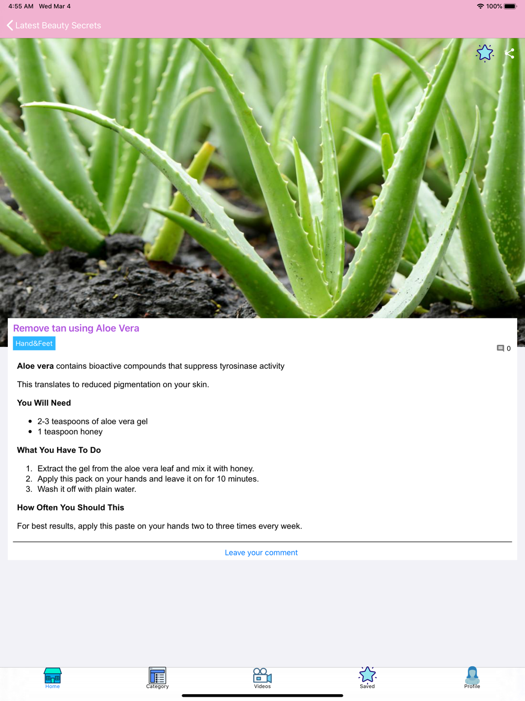The height and width of the screenshot is (701, 525).
Task: Open the Saved star tab icon
Action: click(367, 675)
